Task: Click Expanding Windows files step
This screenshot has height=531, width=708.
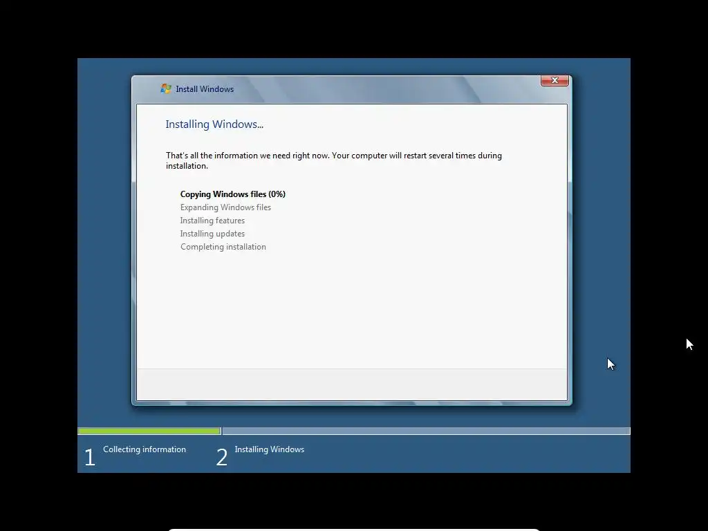Action: (226, 207)
